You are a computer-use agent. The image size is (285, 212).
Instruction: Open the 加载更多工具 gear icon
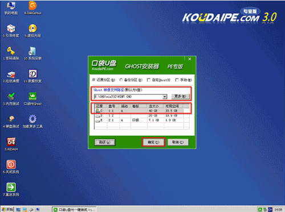(x=32, y=119)
